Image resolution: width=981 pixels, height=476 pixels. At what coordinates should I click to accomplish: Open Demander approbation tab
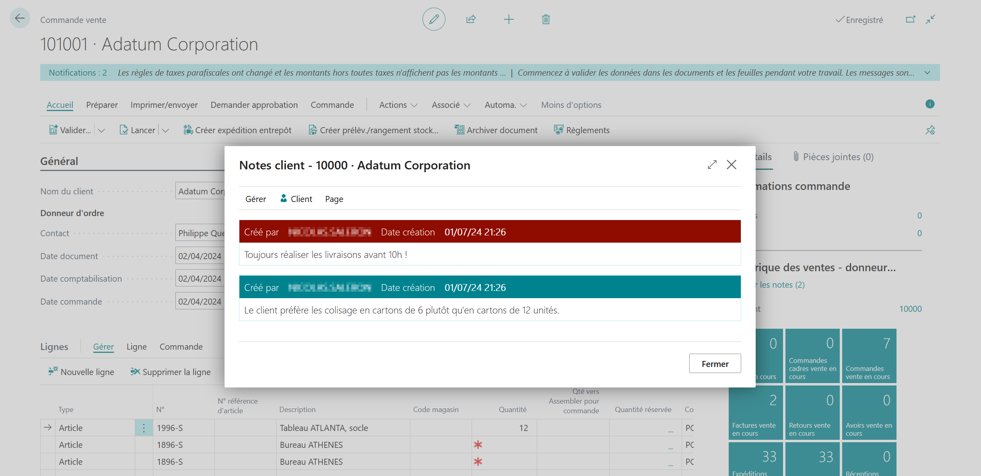(254, 105)
